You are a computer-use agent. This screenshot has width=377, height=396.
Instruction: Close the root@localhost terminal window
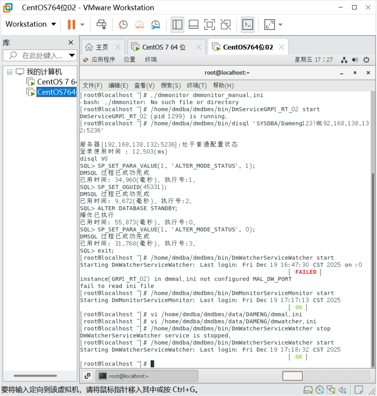coord(368,73)
